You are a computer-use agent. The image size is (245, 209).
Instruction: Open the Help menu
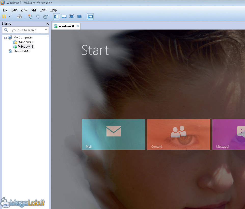[x=53, y=10]
